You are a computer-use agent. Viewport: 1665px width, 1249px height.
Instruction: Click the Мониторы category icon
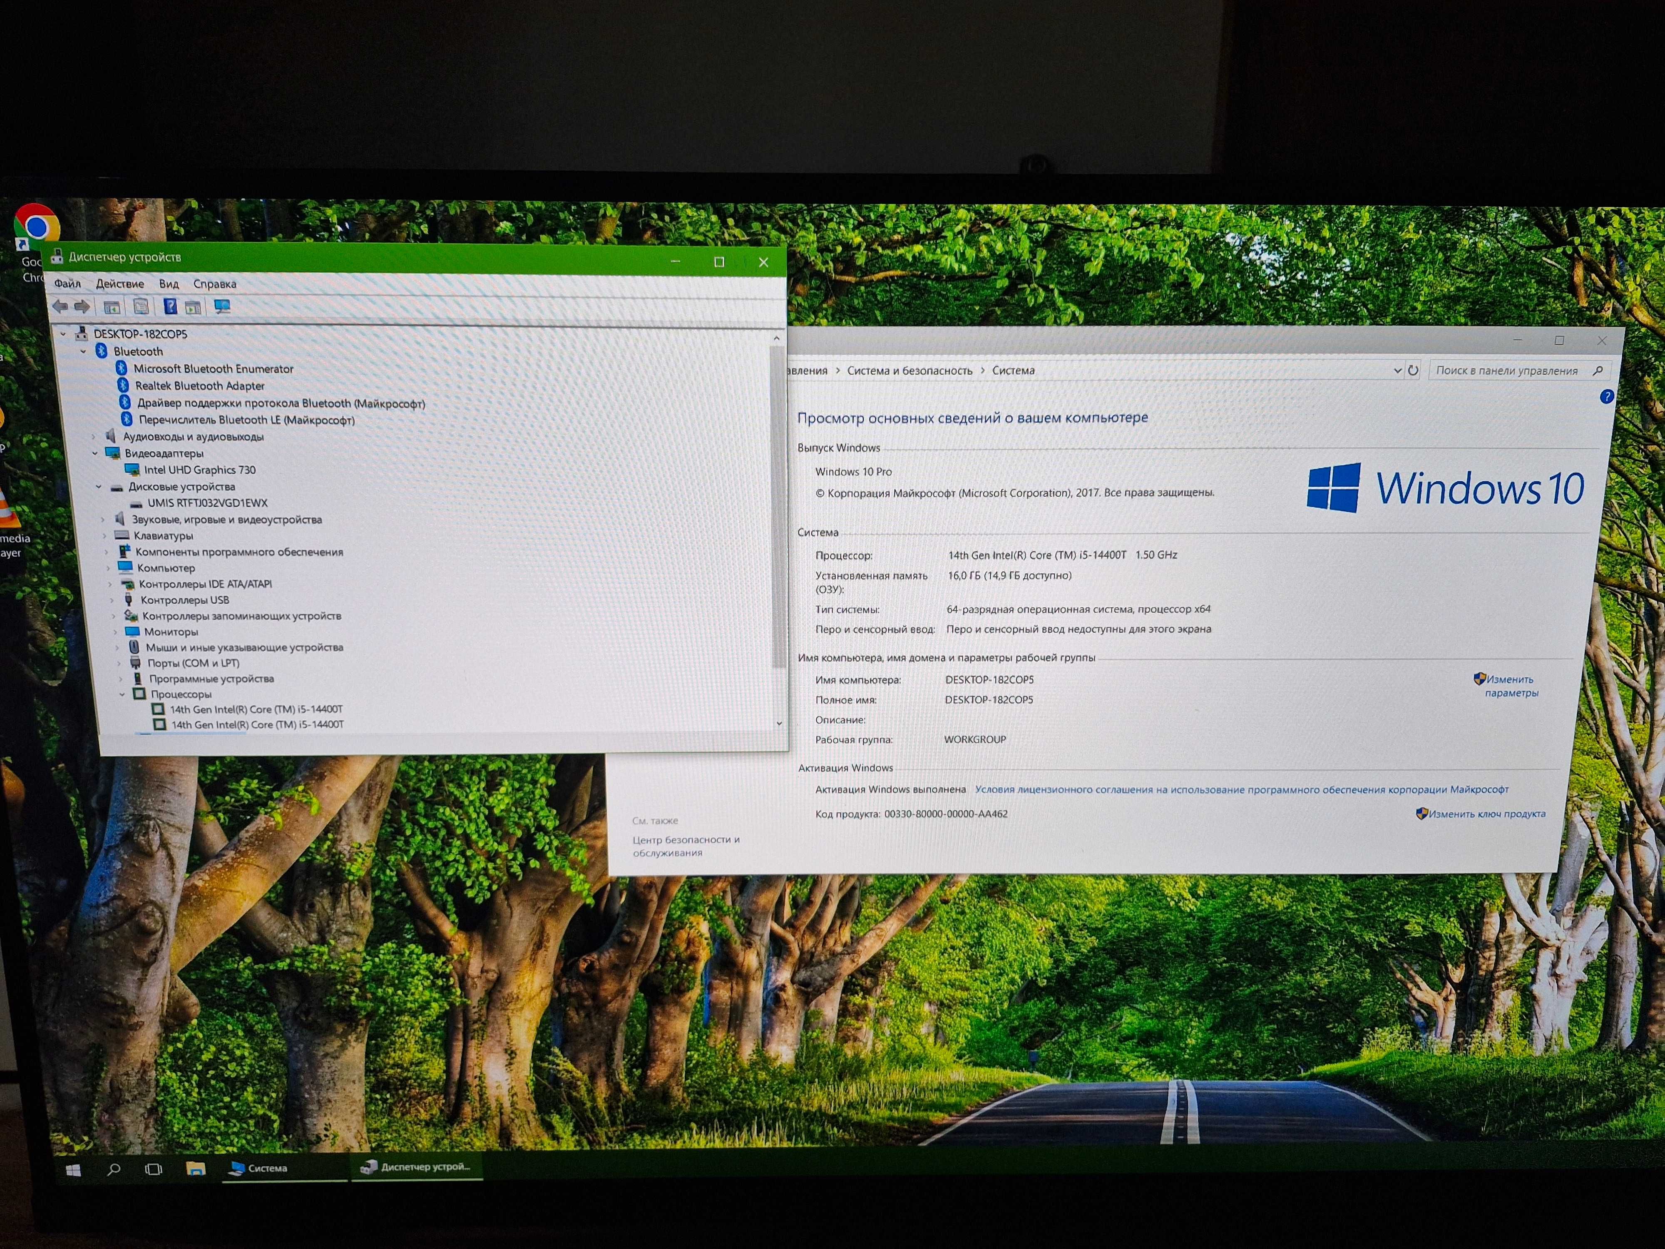click(x=132, y=632)
